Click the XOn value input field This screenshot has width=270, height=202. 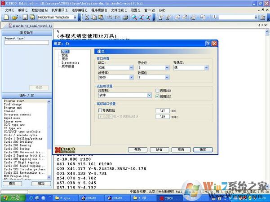click(x=162, y=110)
